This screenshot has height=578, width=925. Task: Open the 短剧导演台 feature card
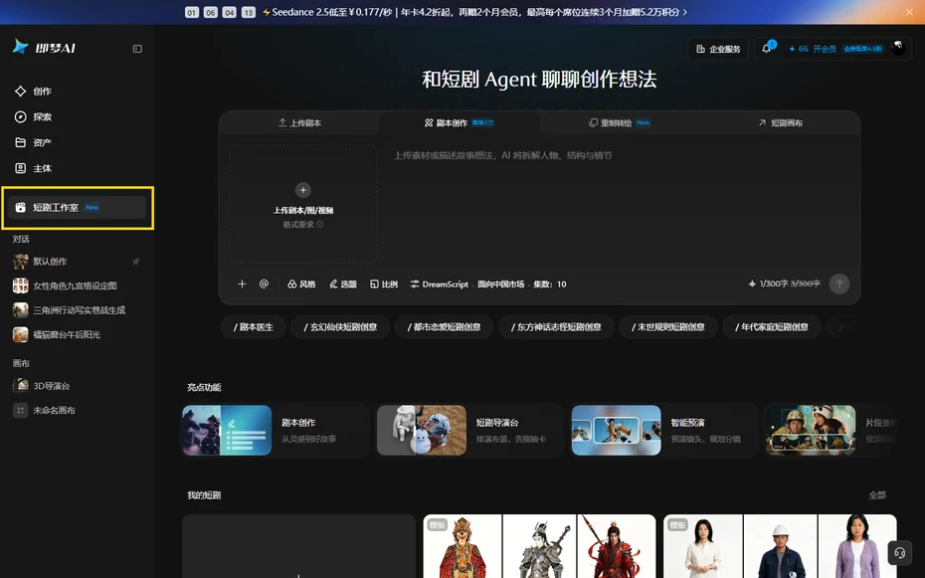point(469,430)
